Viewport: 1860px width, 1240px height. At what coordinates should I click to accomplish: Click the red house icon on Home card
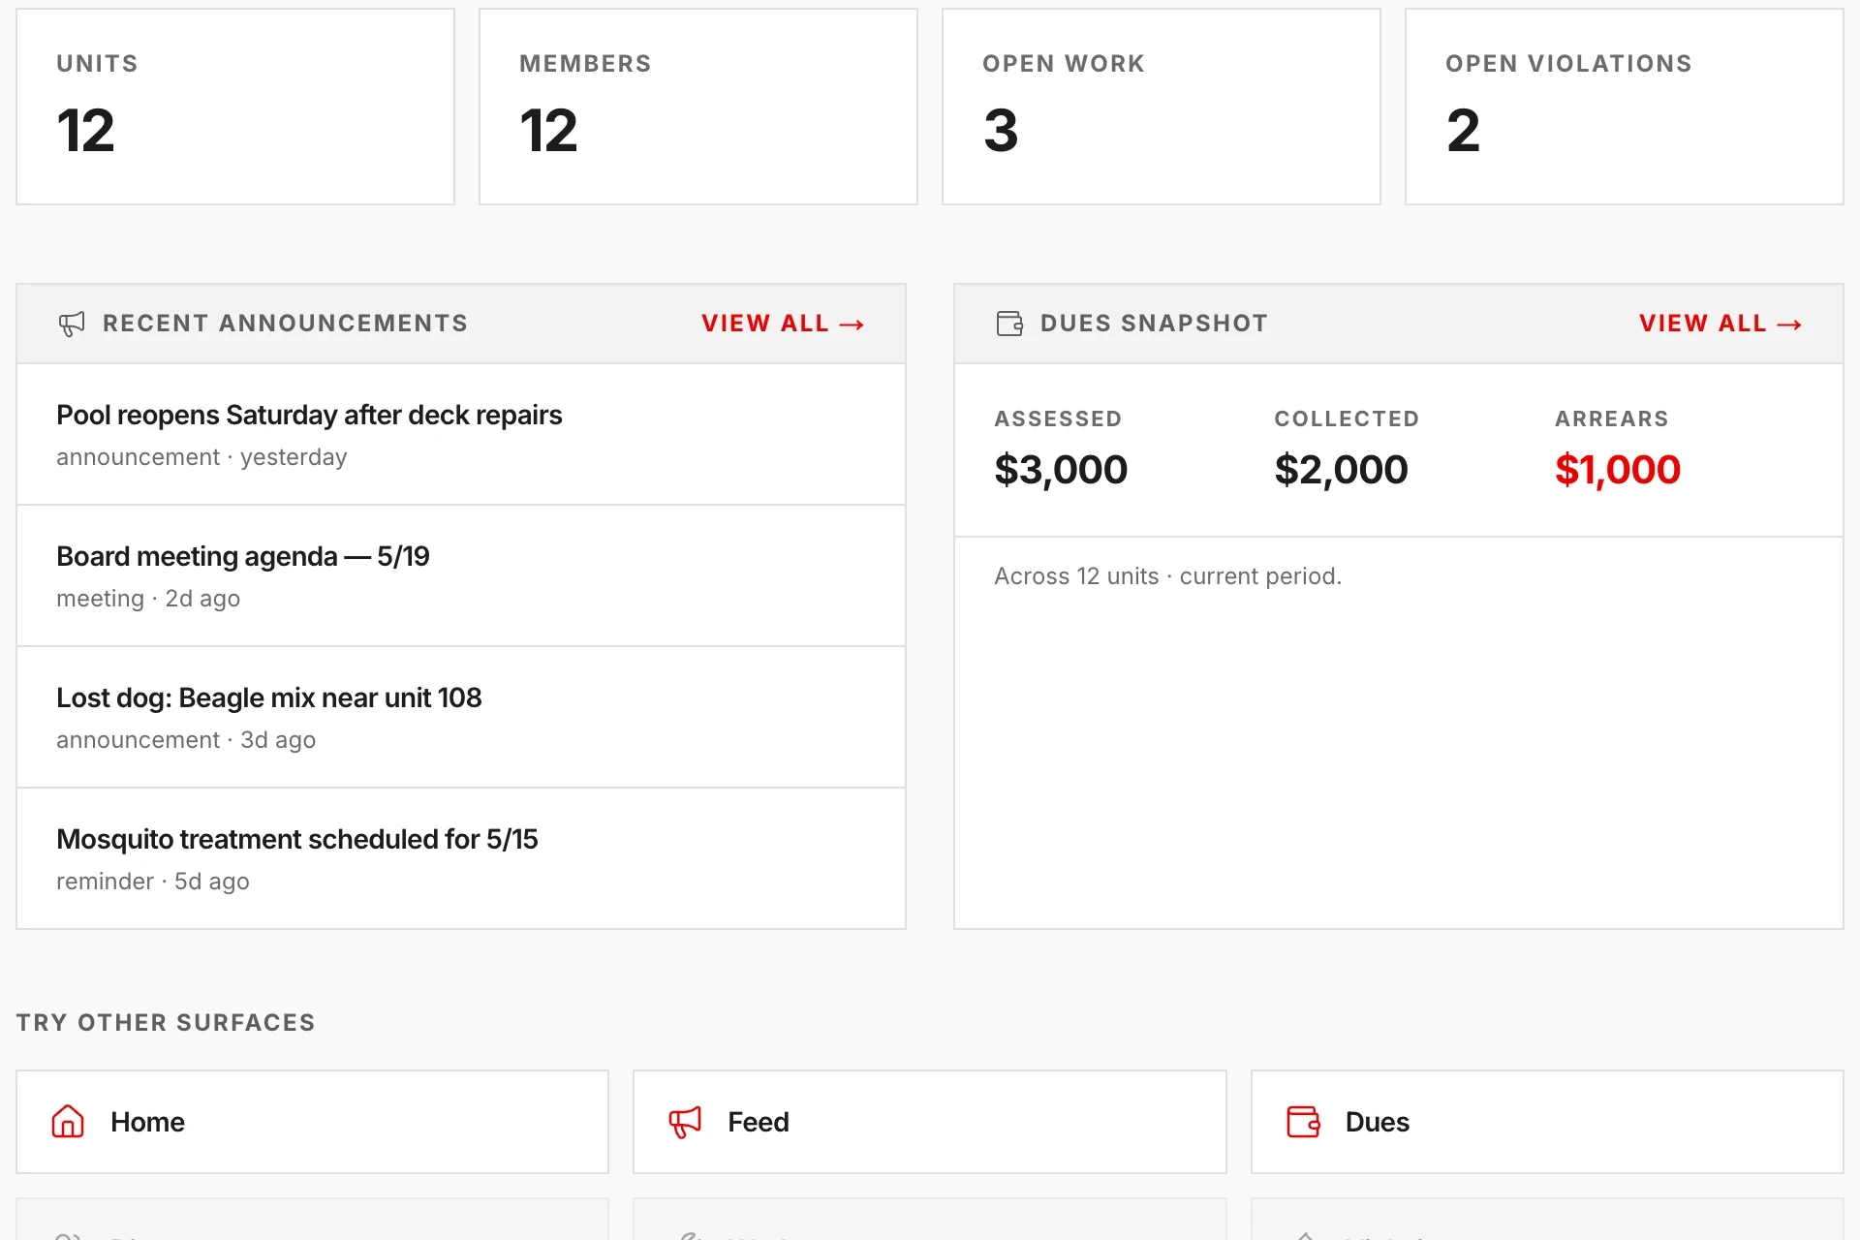[68, 1122]
